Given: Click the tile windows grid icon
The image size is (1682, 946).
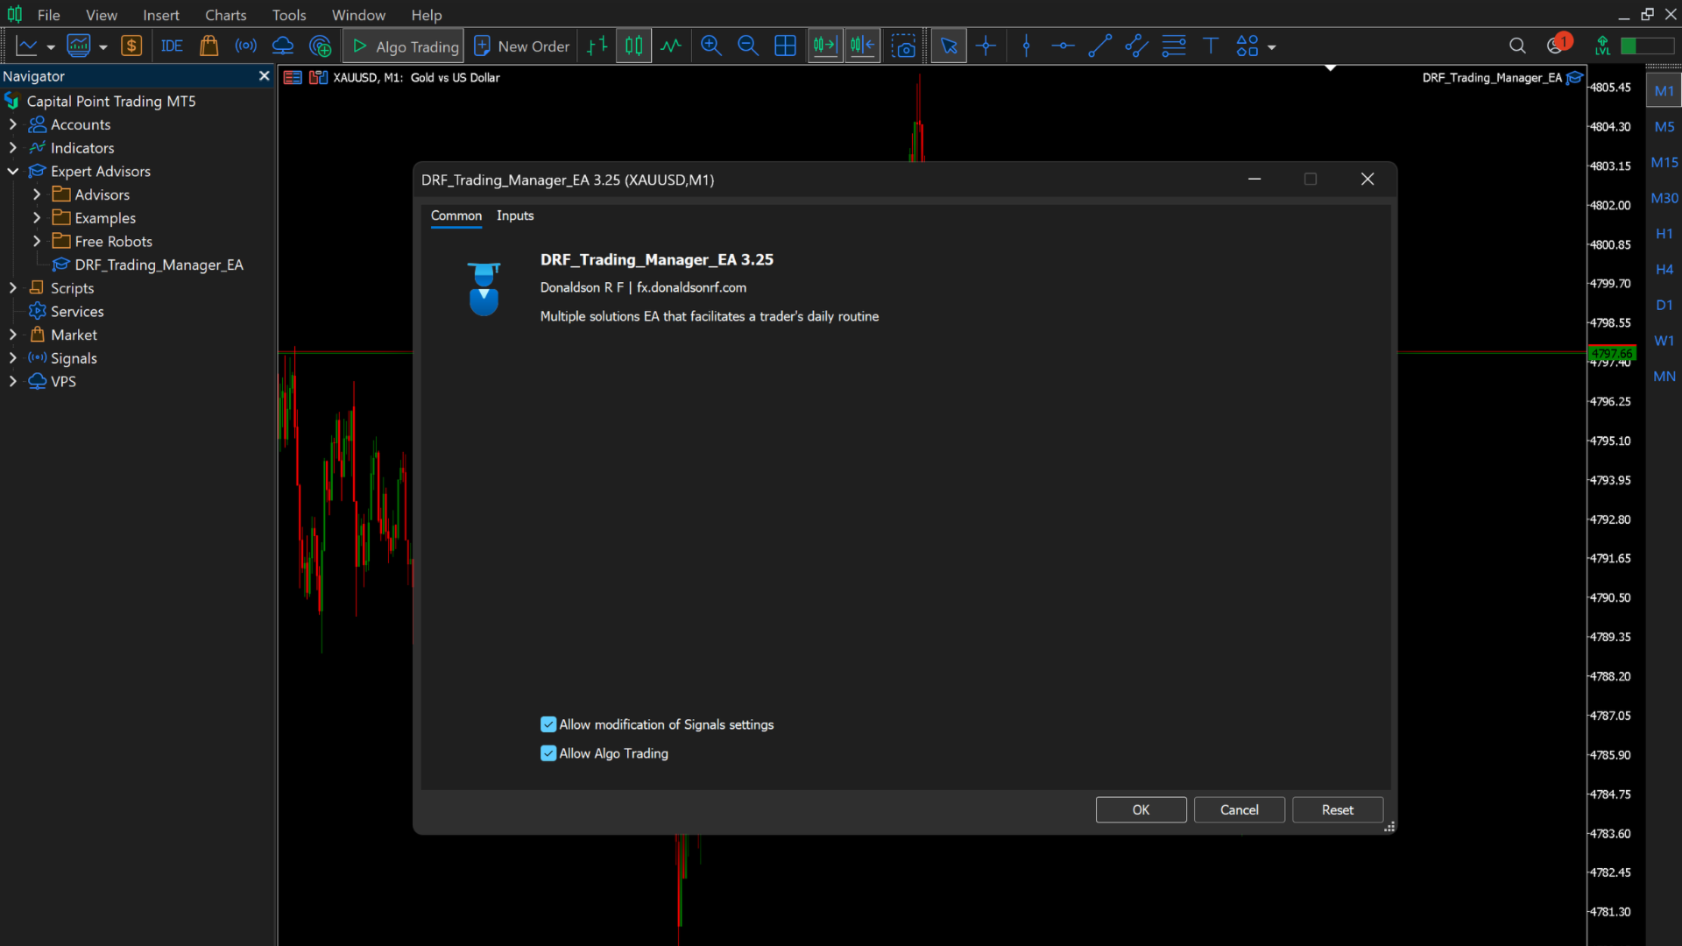Looking at the screenshot, I should click(785, 46).
